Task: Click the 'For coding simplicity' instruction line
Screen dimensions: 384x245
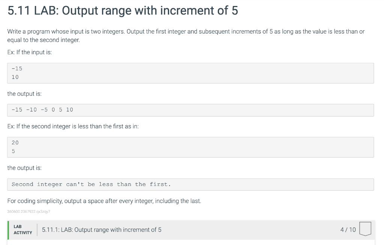Action: click(x=104, y=201)
